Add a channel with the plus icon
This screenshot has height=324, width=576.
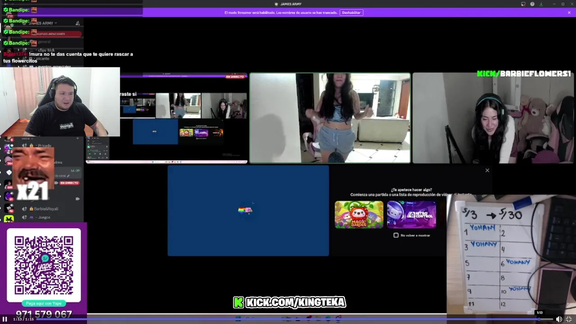coord(77,138)
